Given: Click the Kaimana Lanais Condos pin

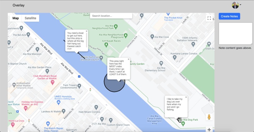Looking at the screenshot, I should [175, 57].
